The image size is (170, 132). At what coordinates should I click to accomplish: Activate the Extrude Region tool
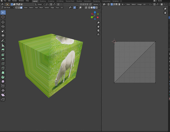[3, 50]
